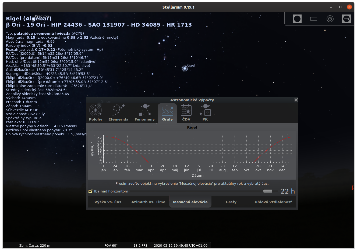Click the '22 h' time value
Viewport: 357px width, 251px height.
click(288, 191)
